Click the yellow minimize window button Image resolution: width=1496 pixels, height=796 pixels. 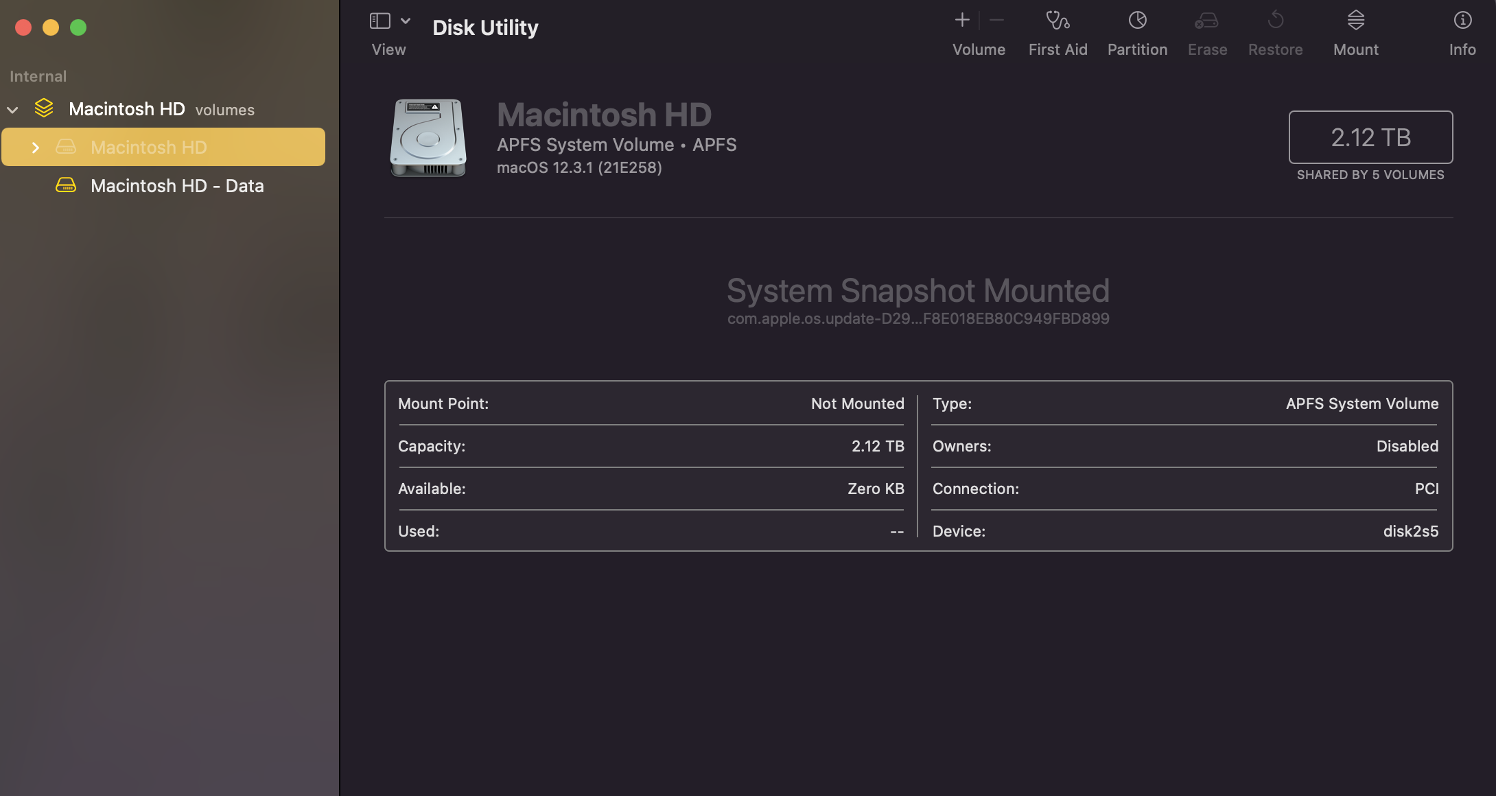[x=51, y=27]
